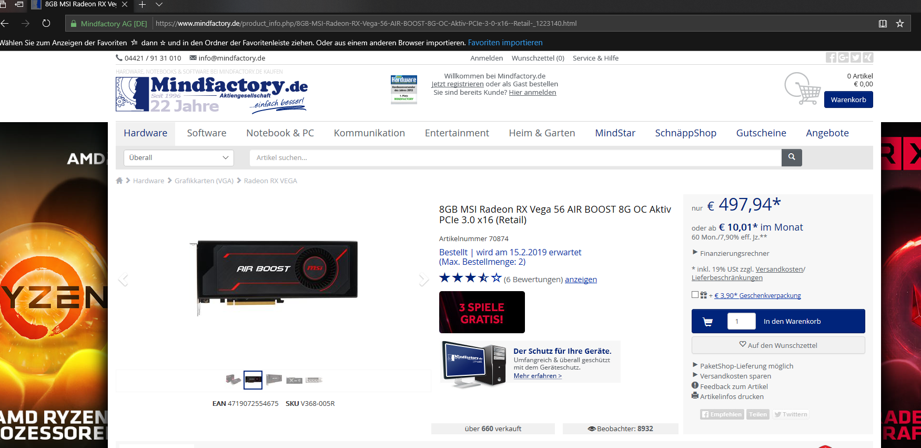Click the star rating display
921x448 pixels.
point(470,278)
